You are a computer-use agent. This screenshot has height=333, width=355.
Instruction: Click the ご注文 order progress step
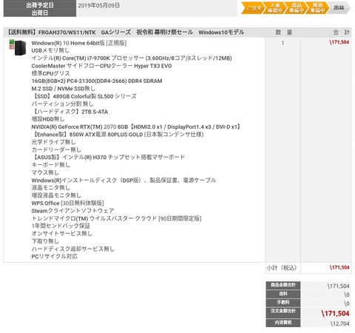tap(253, 7)
